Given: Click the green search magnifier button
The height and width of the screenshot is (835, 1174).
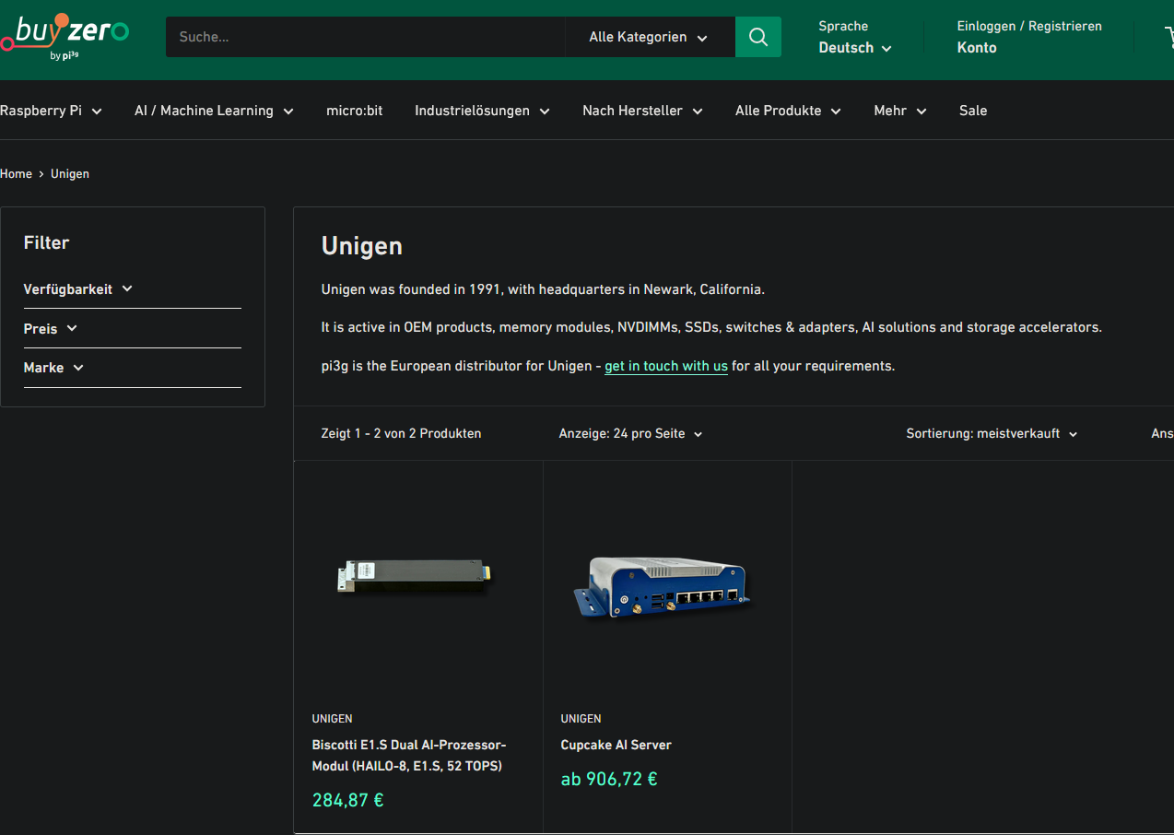Looking at the screenshot, I should [x=758, y=37].
